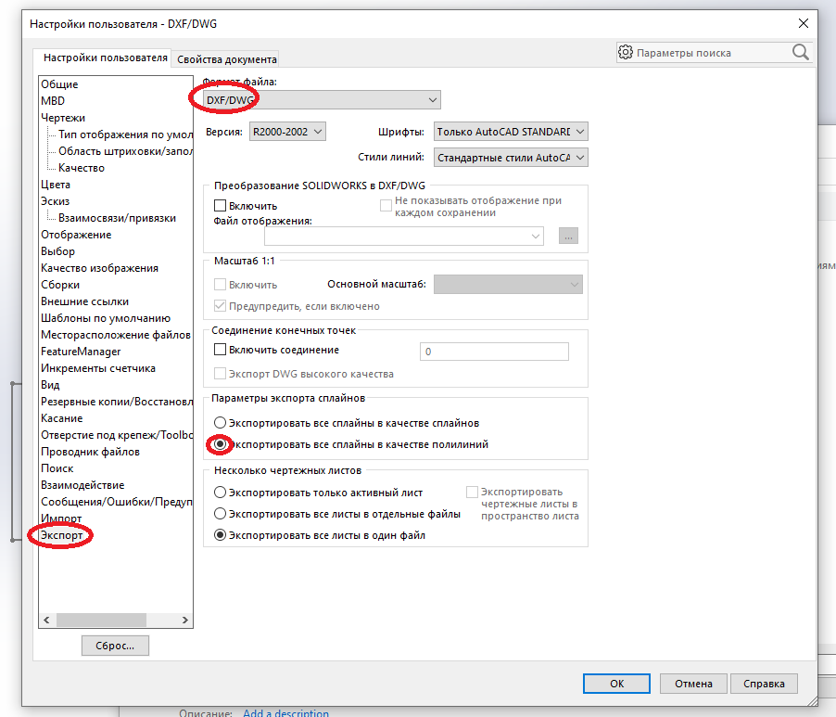This screenshot has width=836, height=717.
Task: Open the file format DXF/DWG dropdown
Action: [x=321, y=99]
